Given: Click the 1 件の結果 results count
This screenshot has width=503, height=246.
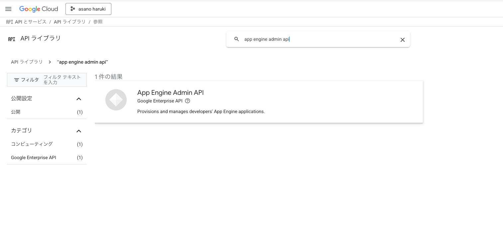Looking at the screenshot, I should point(109,77).
